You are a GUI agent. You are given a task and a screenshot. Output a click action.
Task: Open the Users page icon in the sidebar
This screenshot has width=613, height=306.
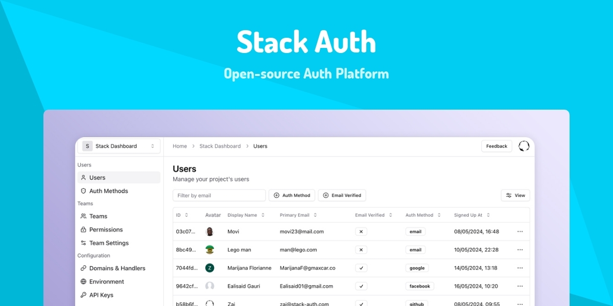pyautogui.click(x=84, y=177)
